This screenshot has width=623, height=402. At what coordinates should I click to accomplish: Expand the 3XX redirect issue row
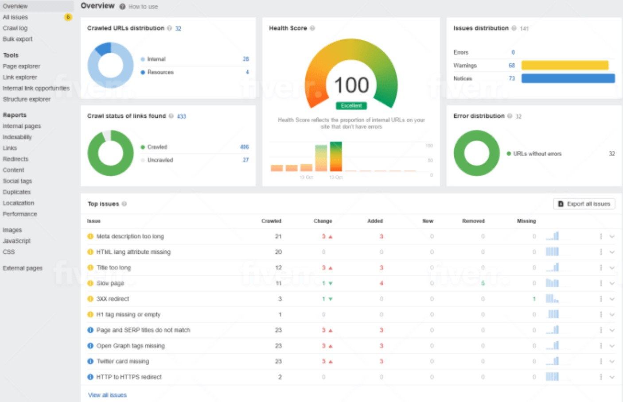(612, 299)
